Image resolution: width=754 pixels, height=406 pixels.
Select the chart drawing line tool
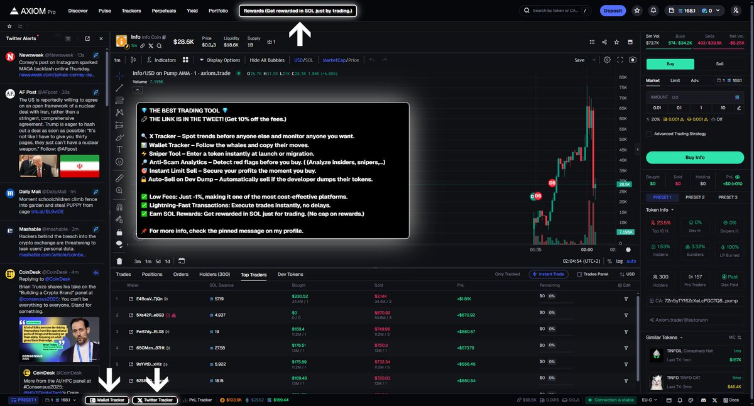(x=119, y=87)
